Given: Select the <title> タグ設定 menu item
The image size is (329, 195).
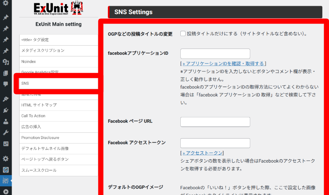Looking at the screenshot, I should pyautogui.click(x=59, y=40).
